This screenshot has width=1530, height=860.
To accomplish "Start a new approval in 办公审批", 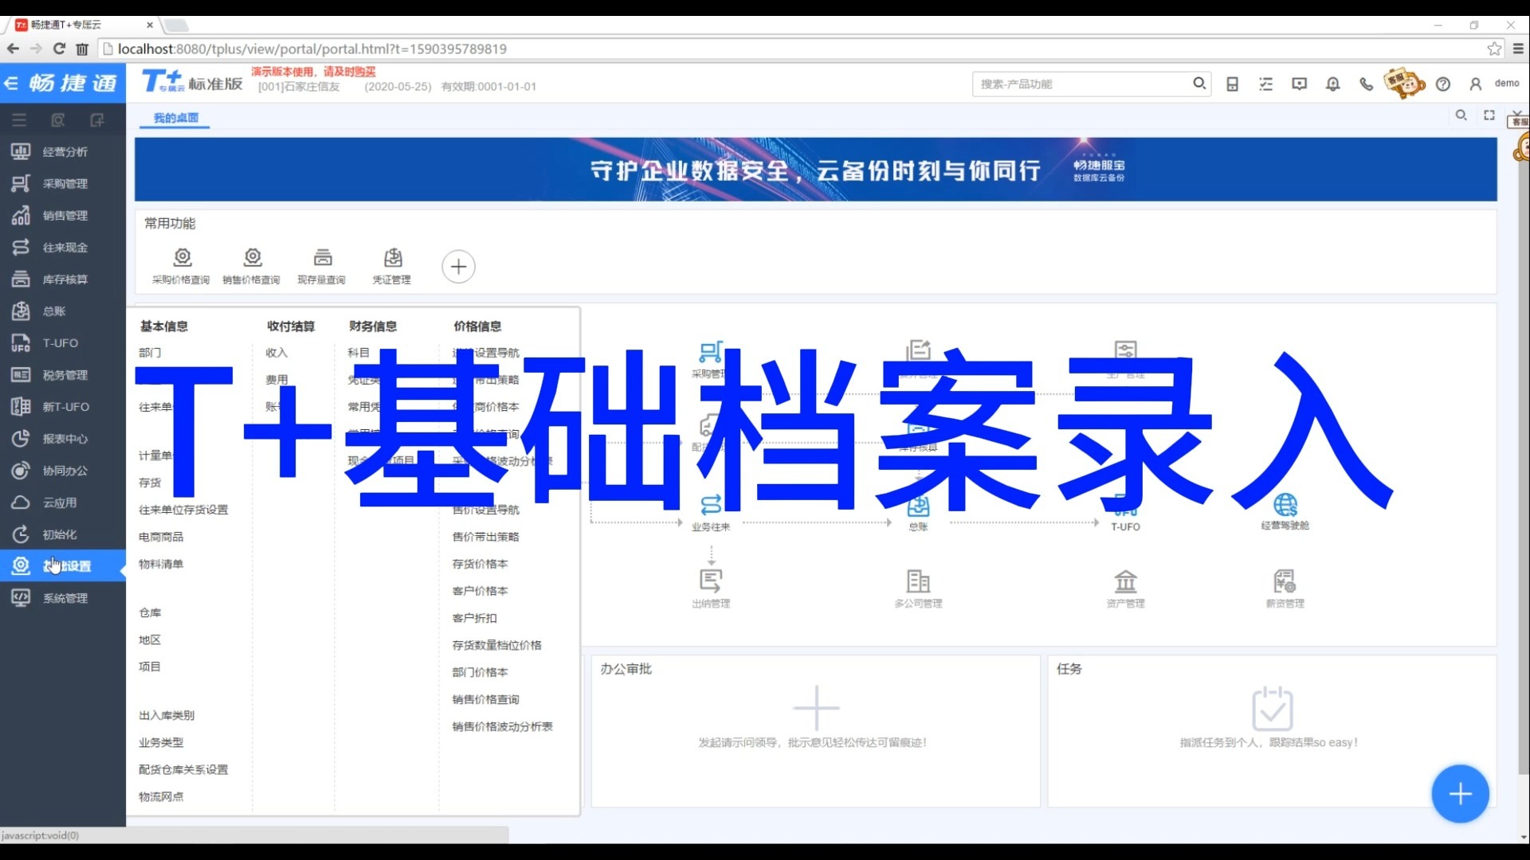I will 816,707.
